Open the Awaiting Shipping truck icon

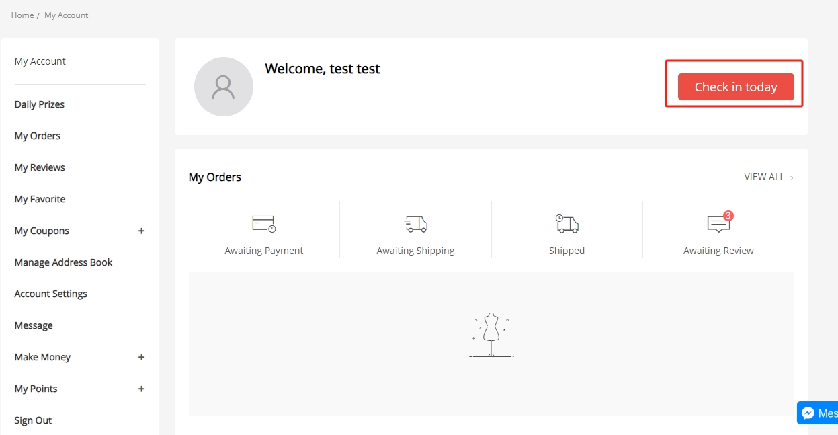tap(415, 224)
